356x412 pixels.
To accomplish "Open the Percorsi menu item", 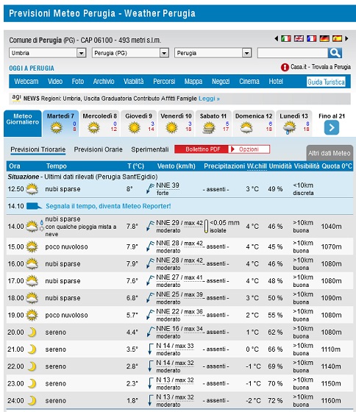I will 164,82.
